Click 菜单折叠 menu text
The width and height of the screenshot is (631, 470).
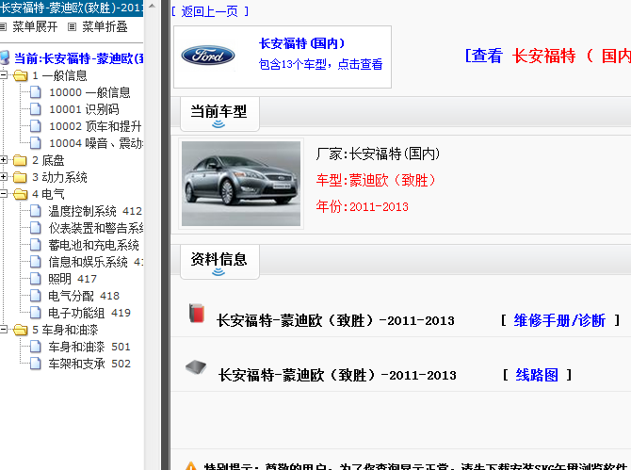click(x=105, y=27)
